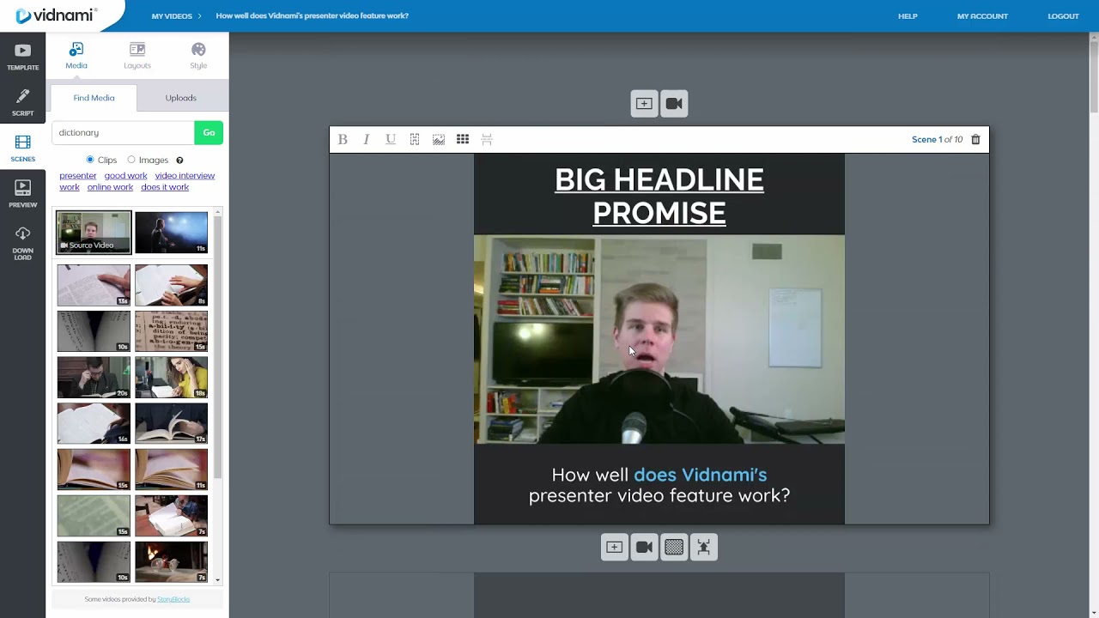
Task: Click the video title in the breadcrumb
Action: pyautogui.click(x=313, y=16)
